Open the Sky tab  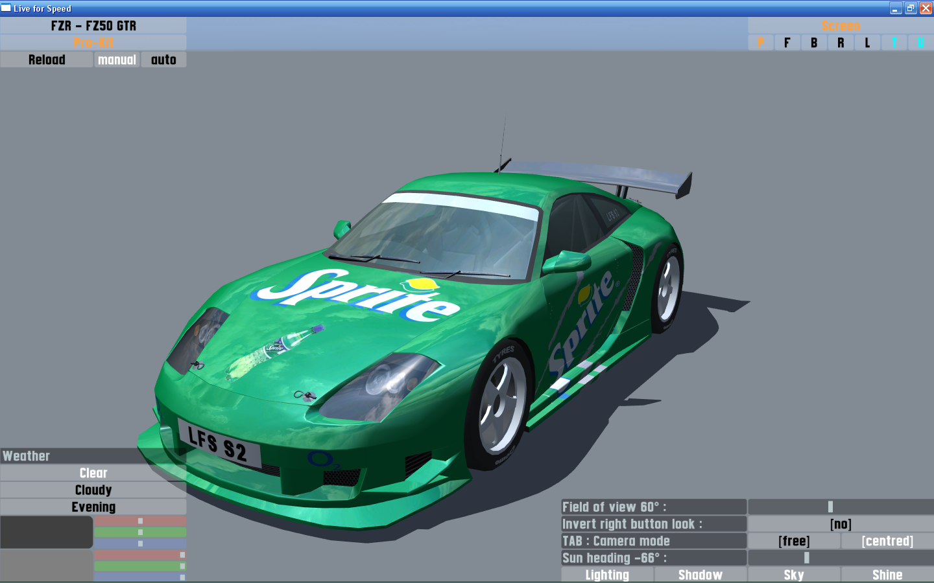pos(794,575)
